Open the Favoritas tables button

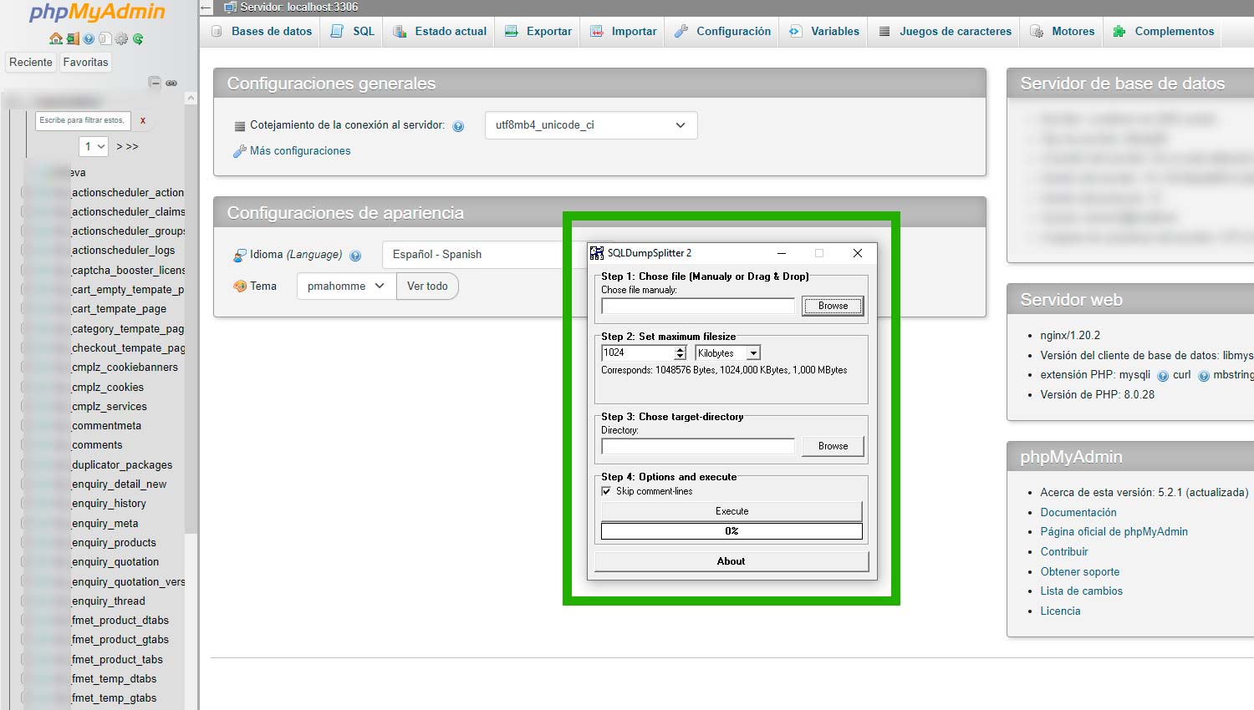(x=85, y=62)
